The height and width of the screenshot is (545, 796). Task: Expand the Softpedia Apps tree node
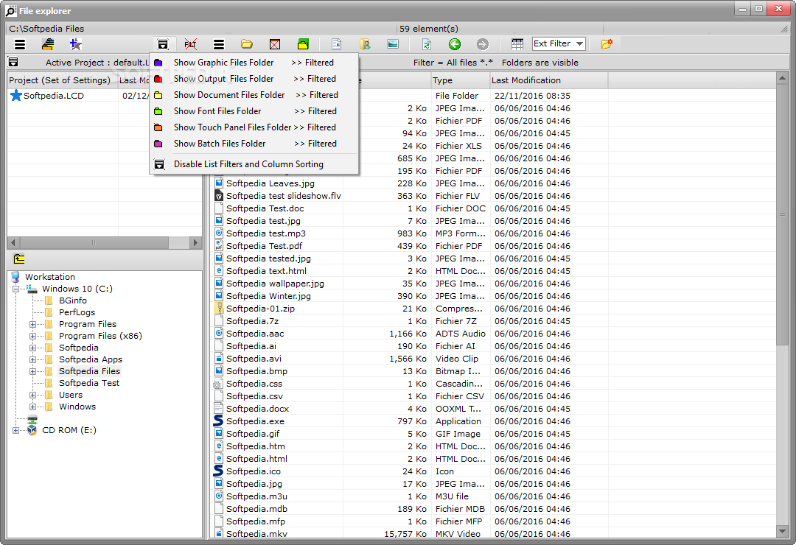point(32,359)
